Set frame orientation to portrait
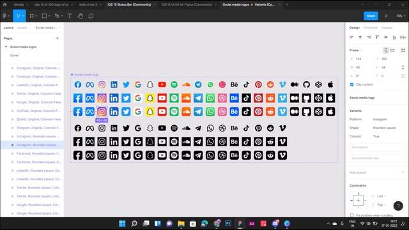The width and height of the screenshot is (409, 230). click(386, 50)
